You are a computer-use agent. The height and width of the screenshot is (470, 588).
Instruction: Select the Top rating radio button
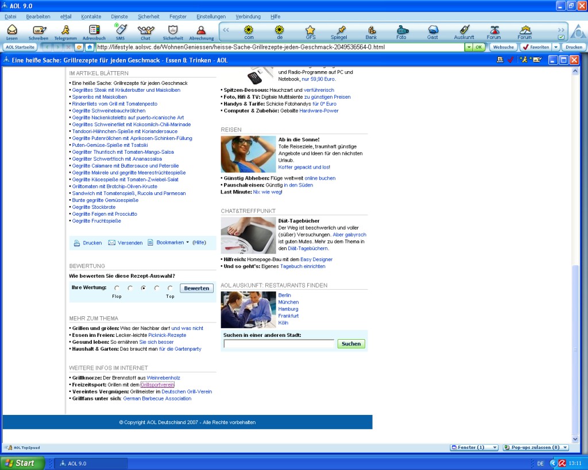click(x=170, y=288)
